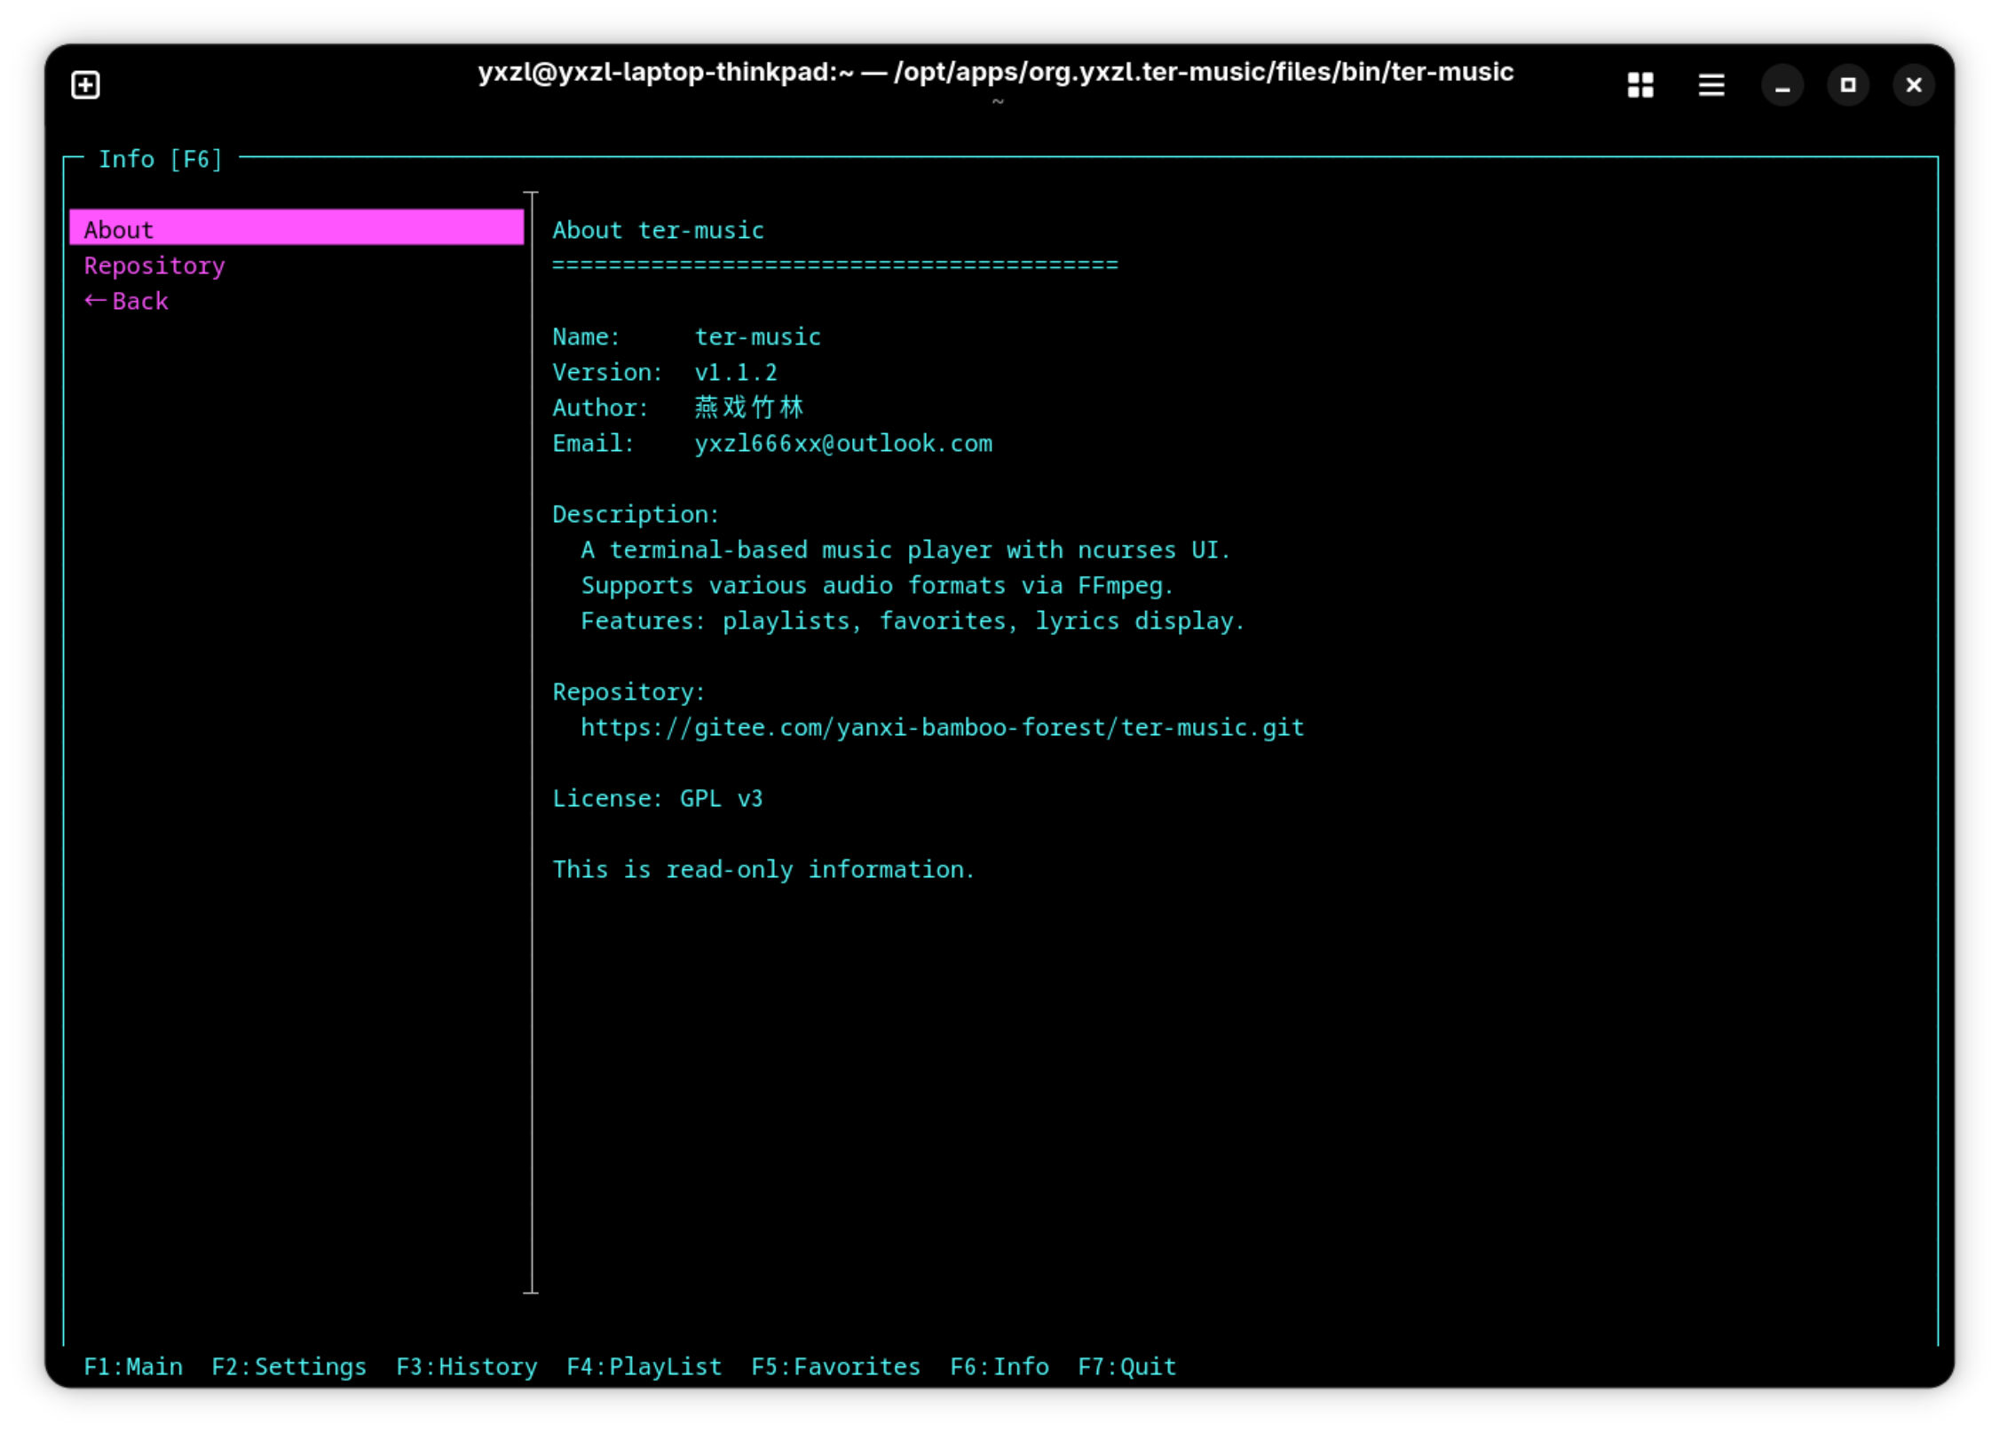1999x1433 pixels.
Task: Go to F3:History
Action: (466, 1366)
